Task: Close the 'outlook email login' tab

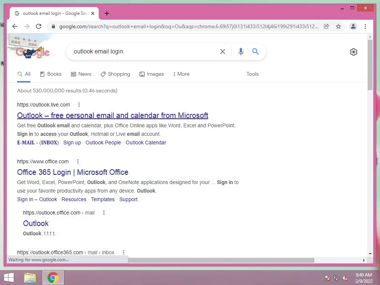Action: click(x=92, y=13)
